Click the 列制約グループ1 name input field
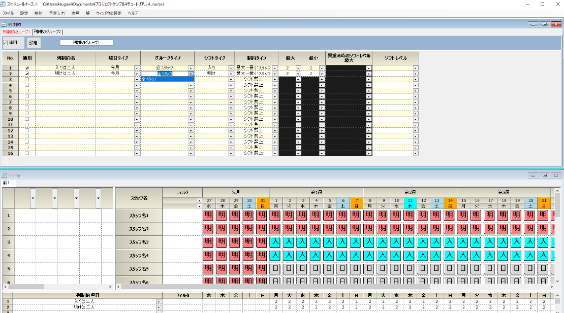 86,43
